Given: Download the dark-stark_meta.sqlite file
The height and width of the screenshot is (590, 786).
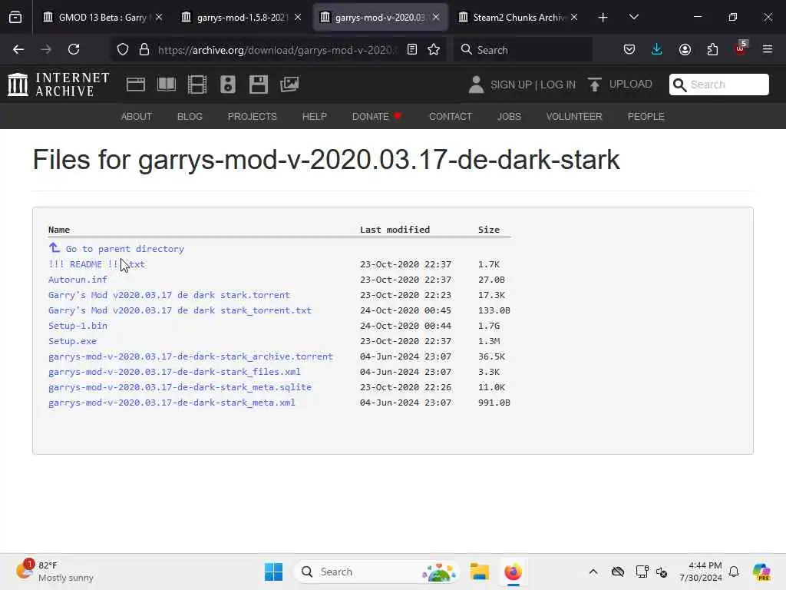Looking at the screenshot, I should [180, 387].
